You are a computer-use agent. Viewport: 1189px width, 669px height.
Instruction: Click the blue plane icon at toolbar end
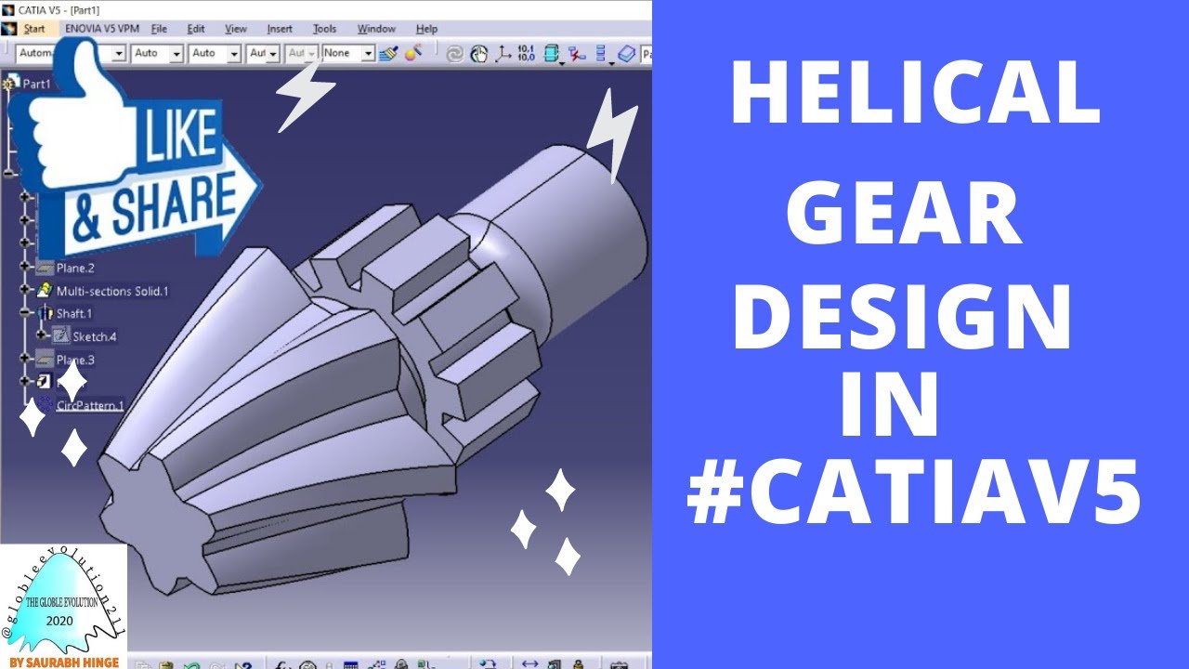tap(627, 54)
